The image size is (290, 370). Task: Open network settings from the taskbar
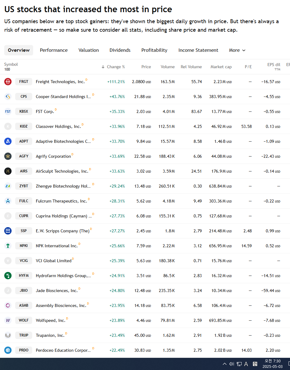point(239,364)
